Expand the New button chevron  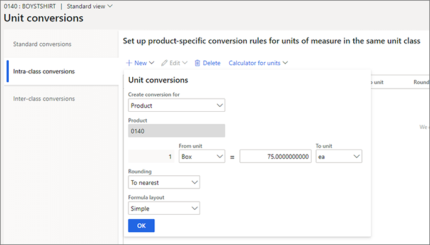tap(151, 63)
